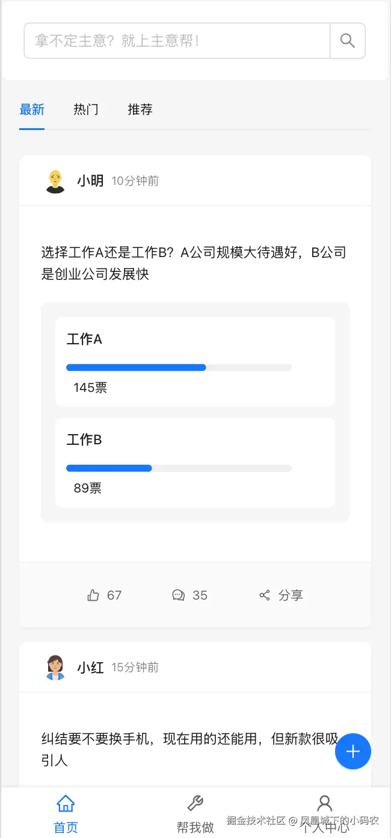Tap the blue plus floating button
Viewport: 391px width, 838px height.
(353, 751)
